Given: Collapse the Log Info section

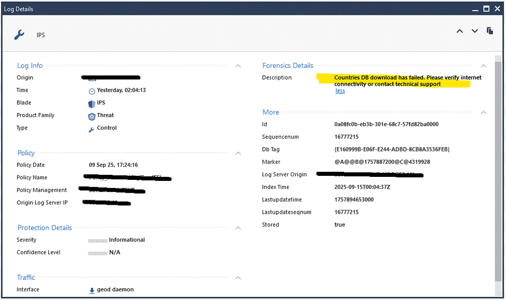Looking at the screenshot, I should coord(238,66).
